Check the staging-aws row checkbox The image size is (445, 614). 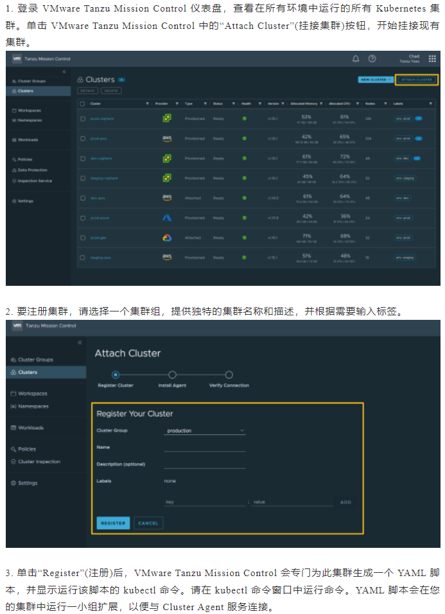click(x=83, y=258)
